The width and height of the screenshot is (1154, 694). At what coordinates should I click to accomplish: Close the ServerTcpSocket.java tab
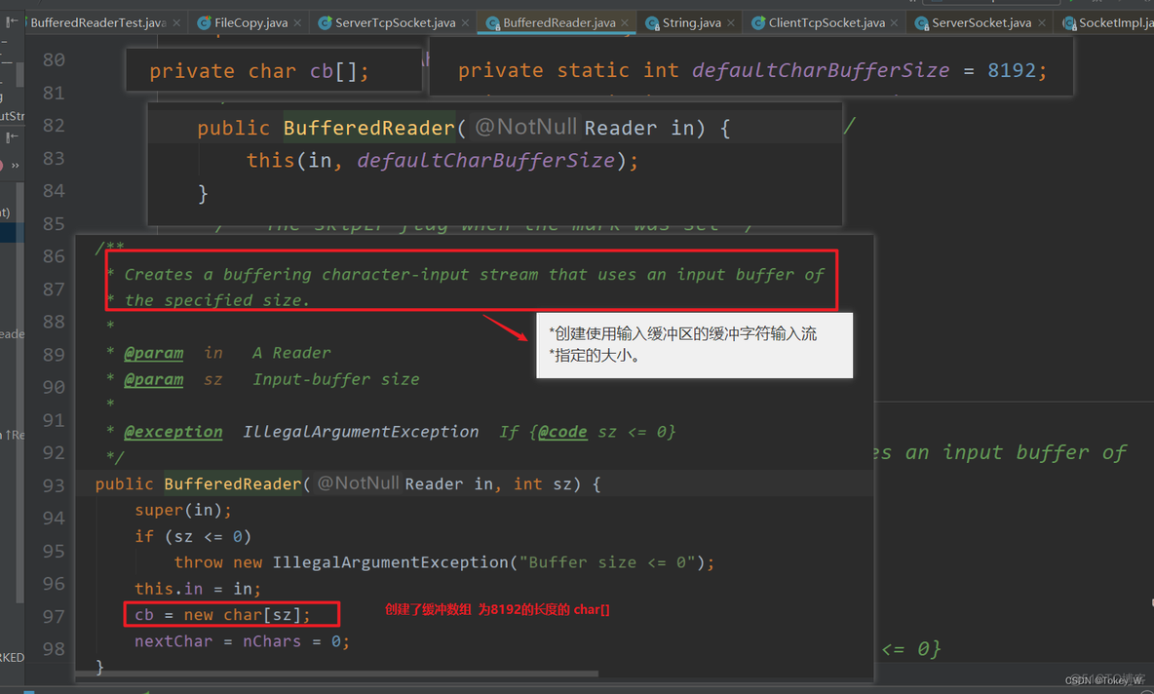click(x=465, y=23)
